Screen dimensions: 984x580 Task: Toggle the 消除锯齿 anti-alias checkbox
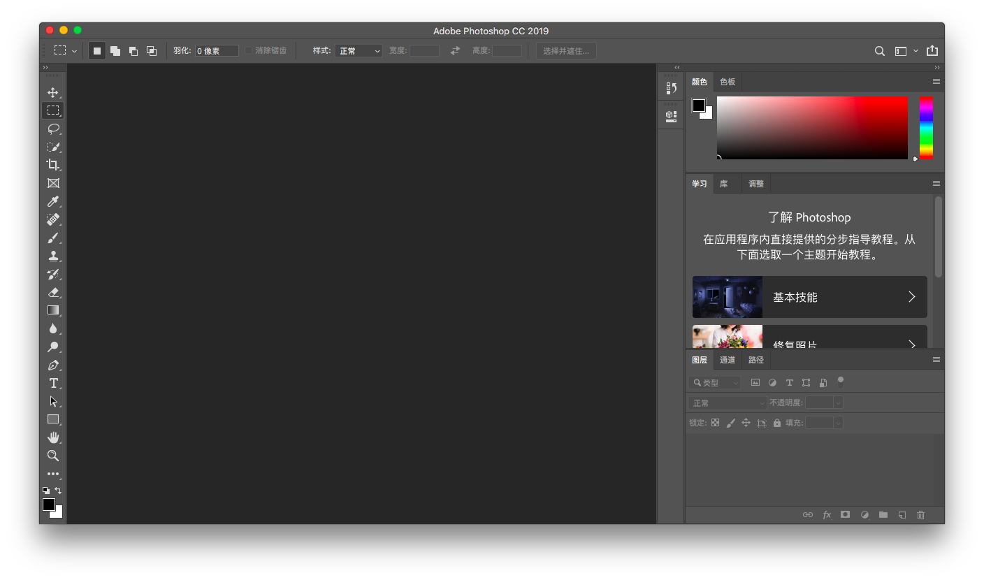pos(248,51)
